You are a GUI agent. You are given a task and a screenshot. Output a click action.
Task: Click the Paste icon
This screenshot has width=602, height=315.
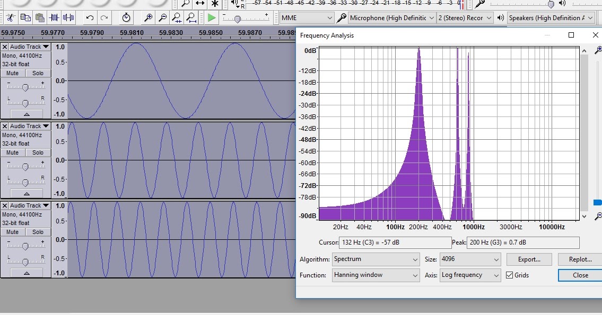40,17
